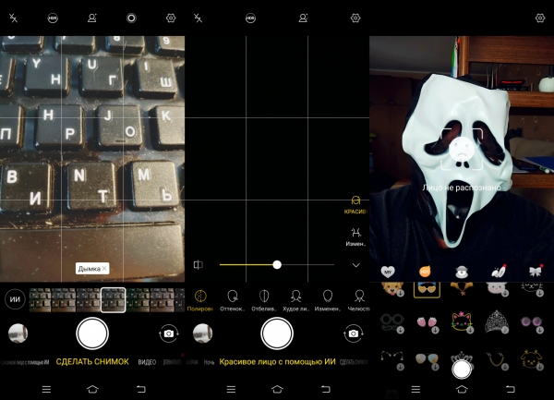Select the КРАСИВОЕ beauty mode icon
This screenshot has width=554, height=400.
tap(355, 205)
